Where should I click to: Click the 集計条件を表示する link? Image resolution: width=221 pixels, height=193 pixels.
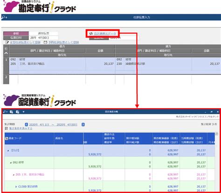[21, 128]
